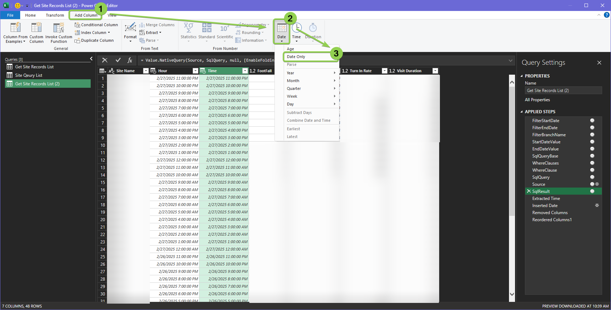
Task: Open settings gear for Inserted Date step
Action: [597, 205]
